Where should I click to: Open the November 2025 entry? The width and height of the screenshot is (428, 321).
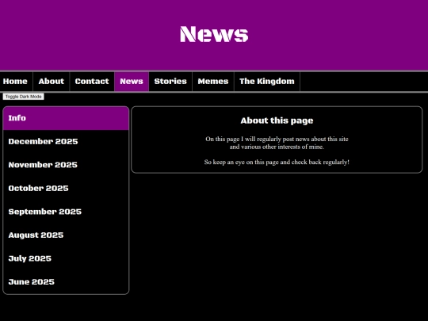tap(66, 165)
